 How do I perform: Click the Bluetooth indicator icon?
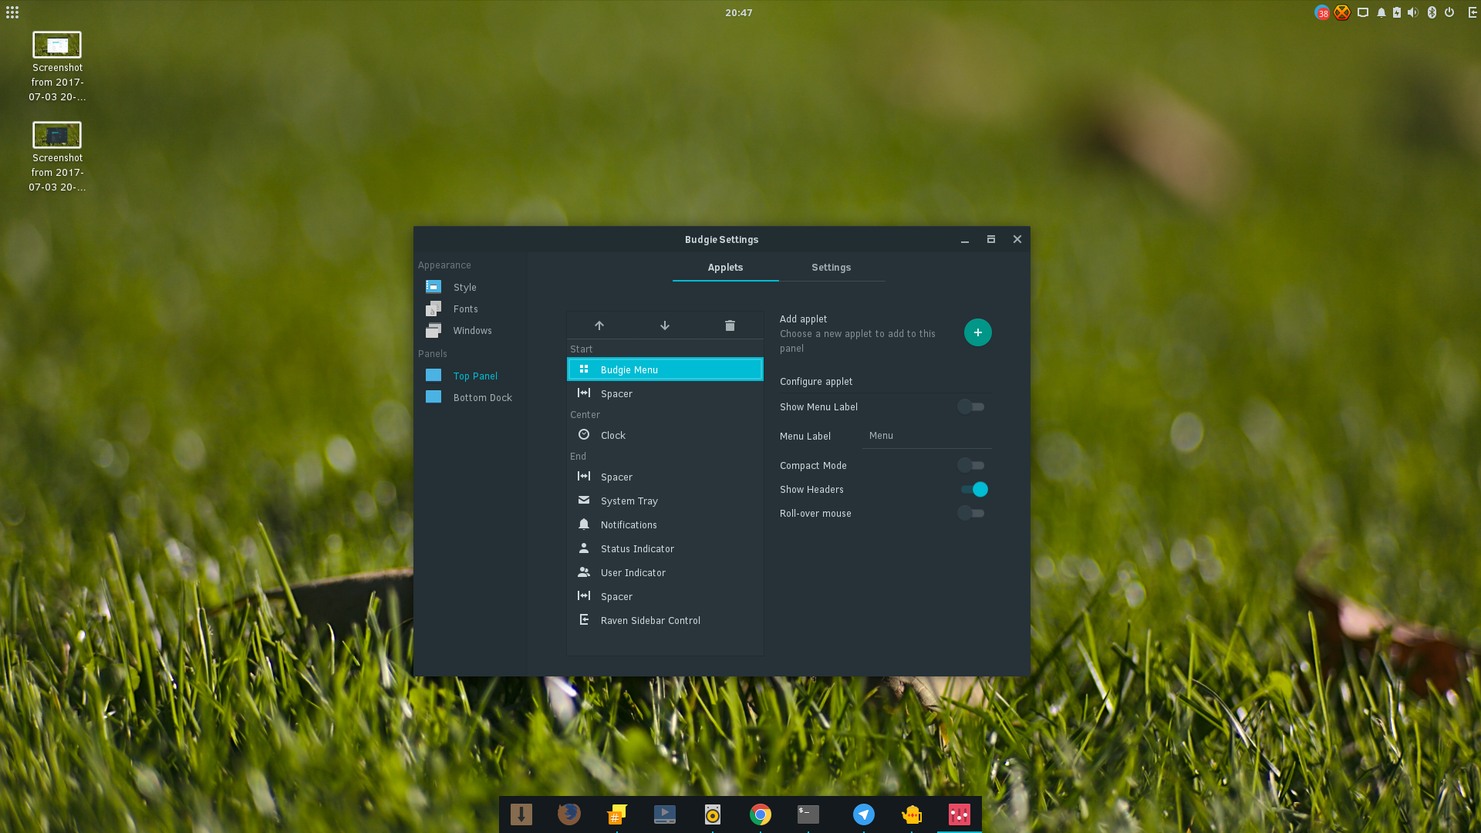click(1432, 12)
